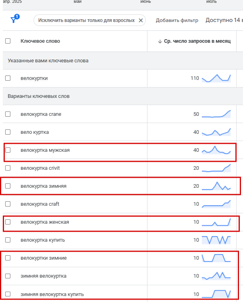
Task: Click the sort arrow on monthly searches column
Action: point(160,41)
